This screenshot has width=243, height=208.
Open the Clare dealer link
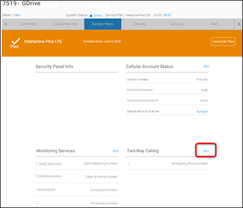pos(17,15)
